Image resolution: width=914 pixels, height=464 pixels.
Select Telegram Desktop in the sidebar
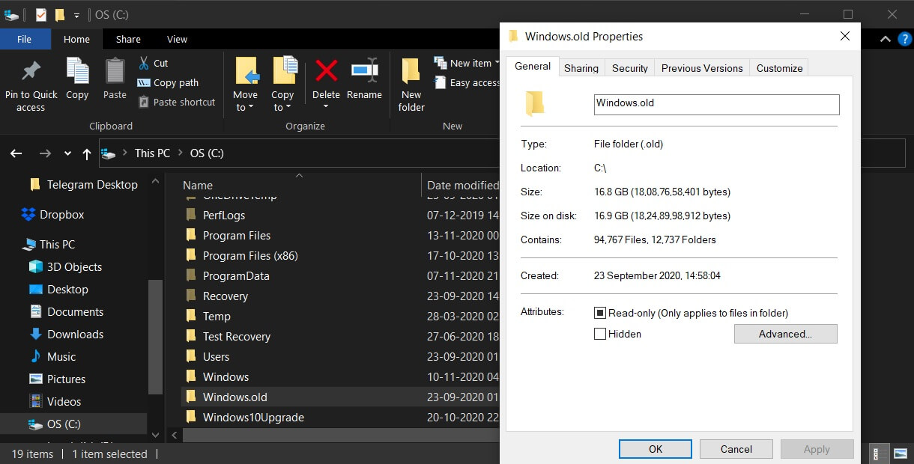click(92, 184)
